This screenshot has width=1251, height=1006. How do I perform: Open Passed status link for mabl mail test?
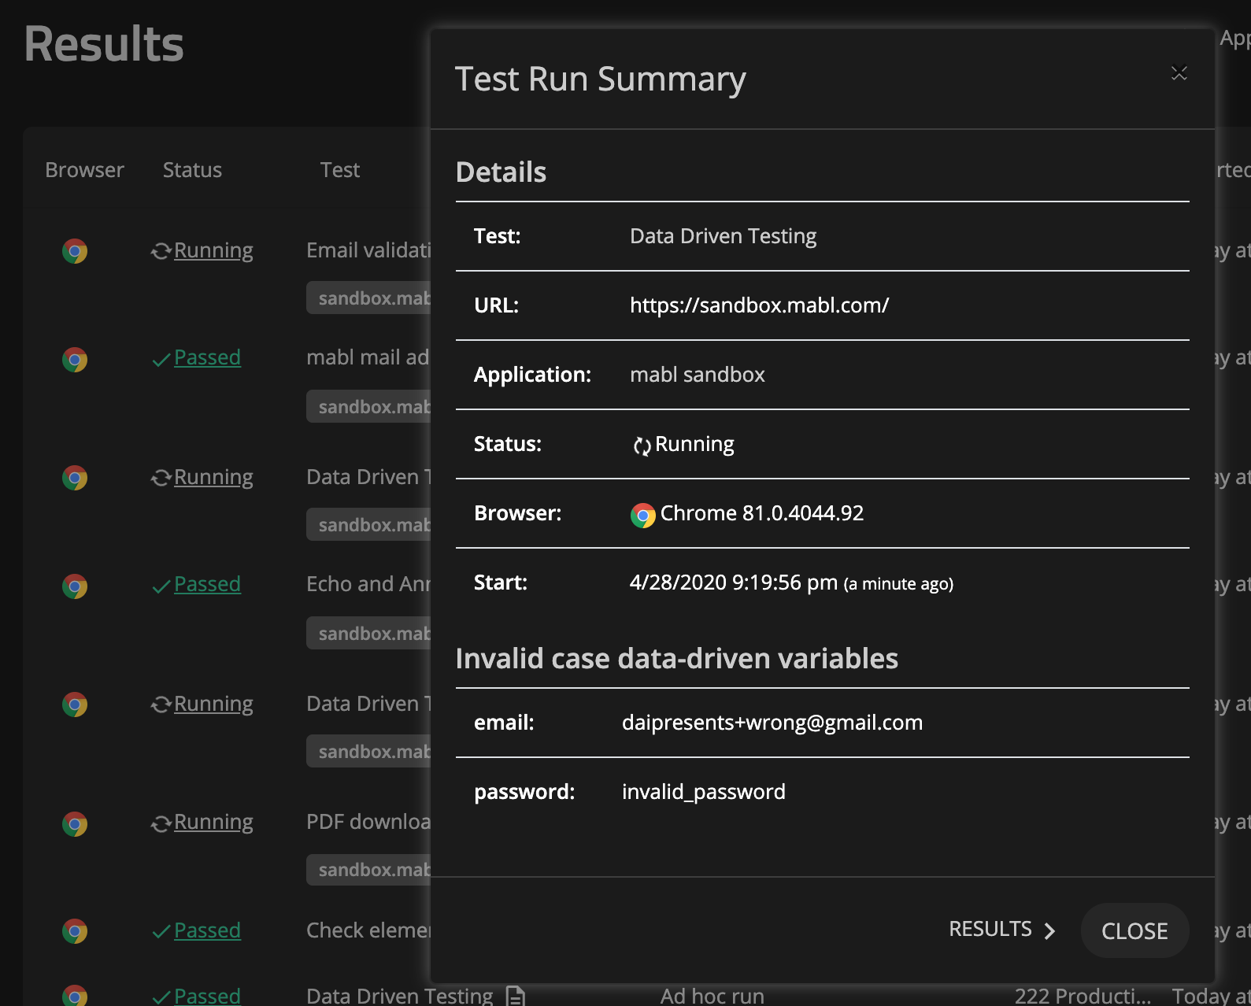tap(207, 357)
